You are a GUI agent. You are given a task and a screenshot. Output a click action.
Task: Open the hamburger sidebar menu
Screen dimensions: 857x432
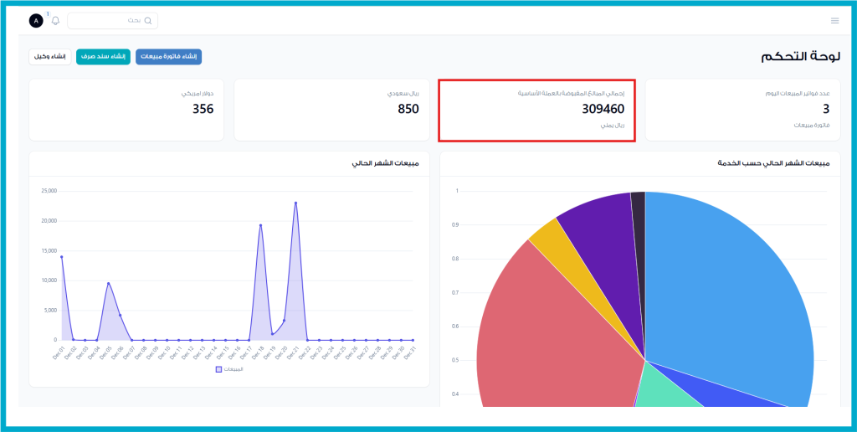click(834, 21)
